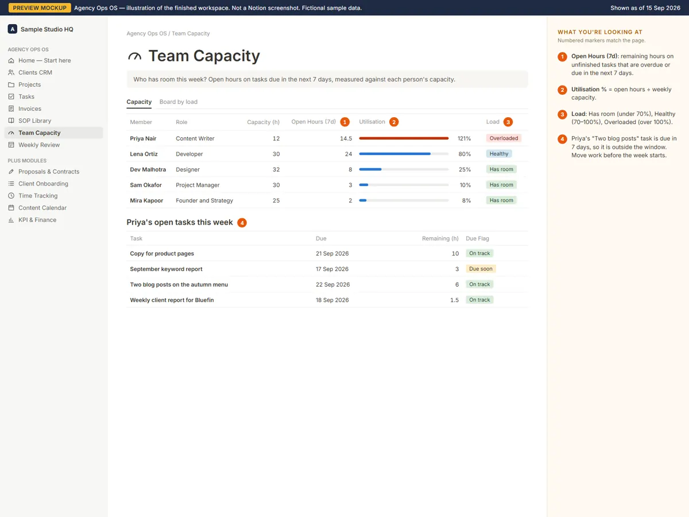Open the Lena Ortiz member row
The height and width of the screenshot is (517, 689).
[327, 154]
